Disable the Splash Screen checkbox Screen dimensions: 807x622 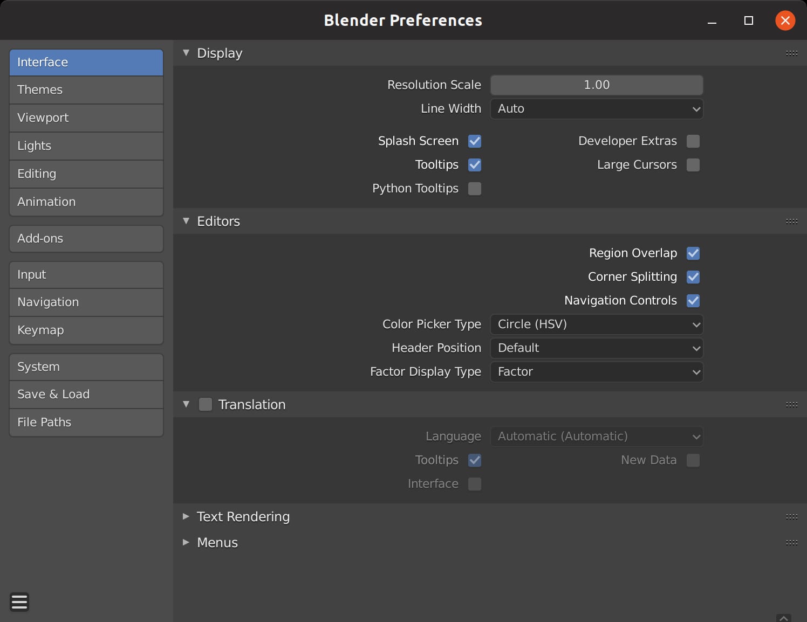[x=475, y=141]
